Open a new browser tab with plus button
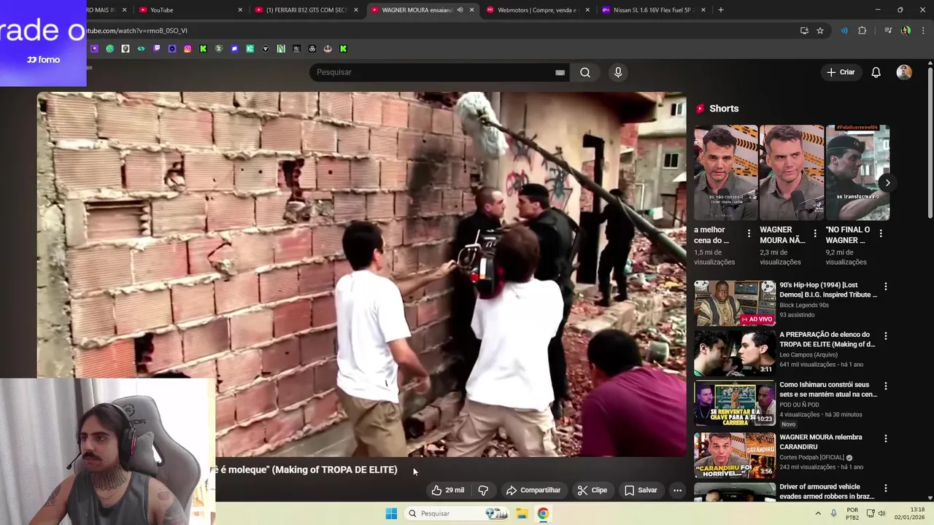 (x=720, y=9)
